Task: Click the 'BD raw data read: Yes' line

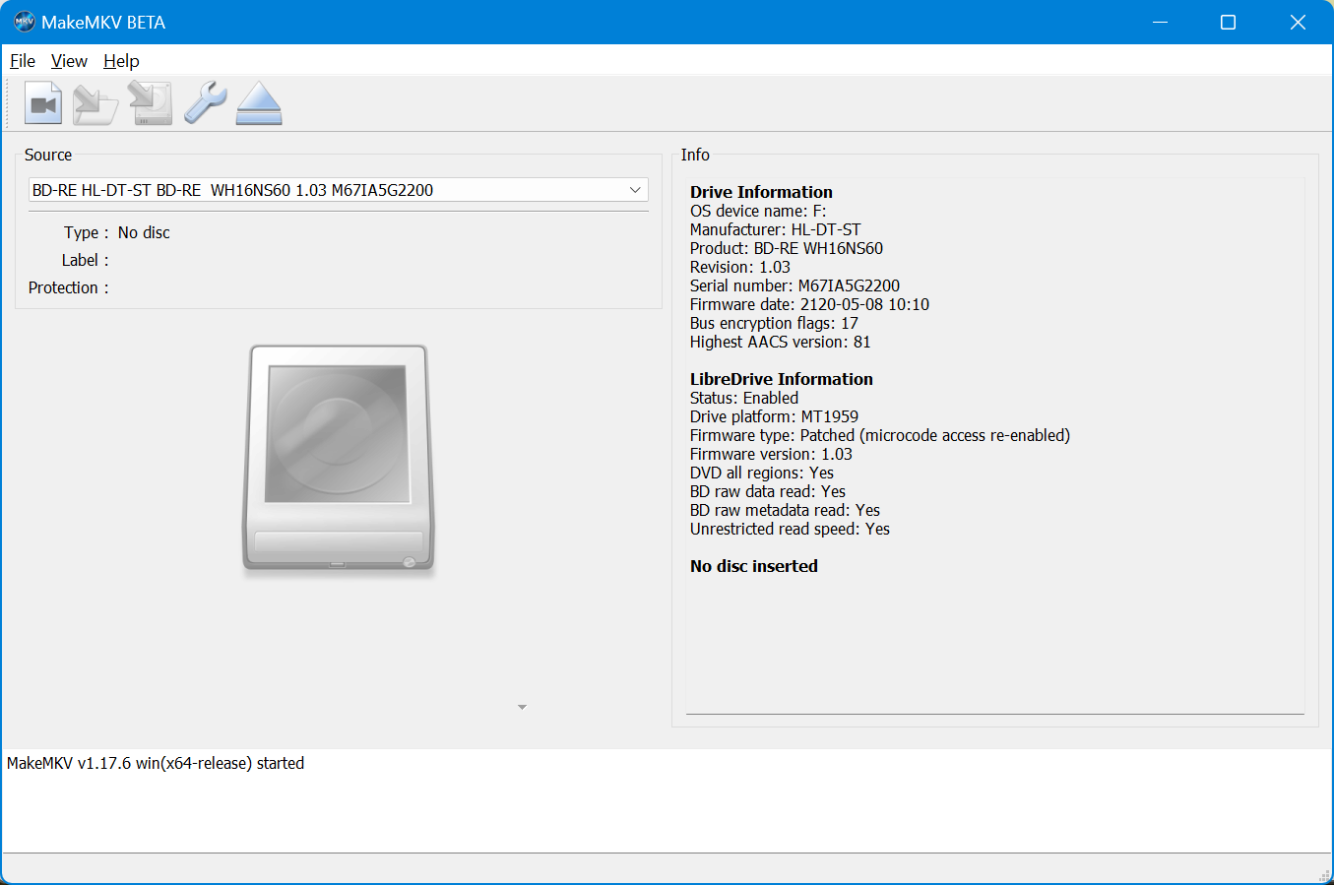Action: 768,491
